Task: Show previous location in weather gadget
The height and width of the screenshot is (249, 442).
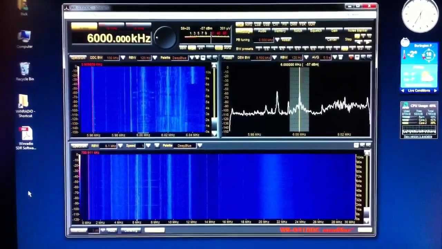Action: click(x=403, y=91)
